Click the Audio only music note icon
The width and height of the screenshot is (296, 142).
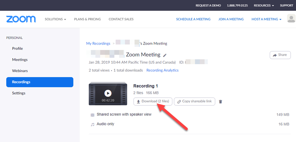92,124
